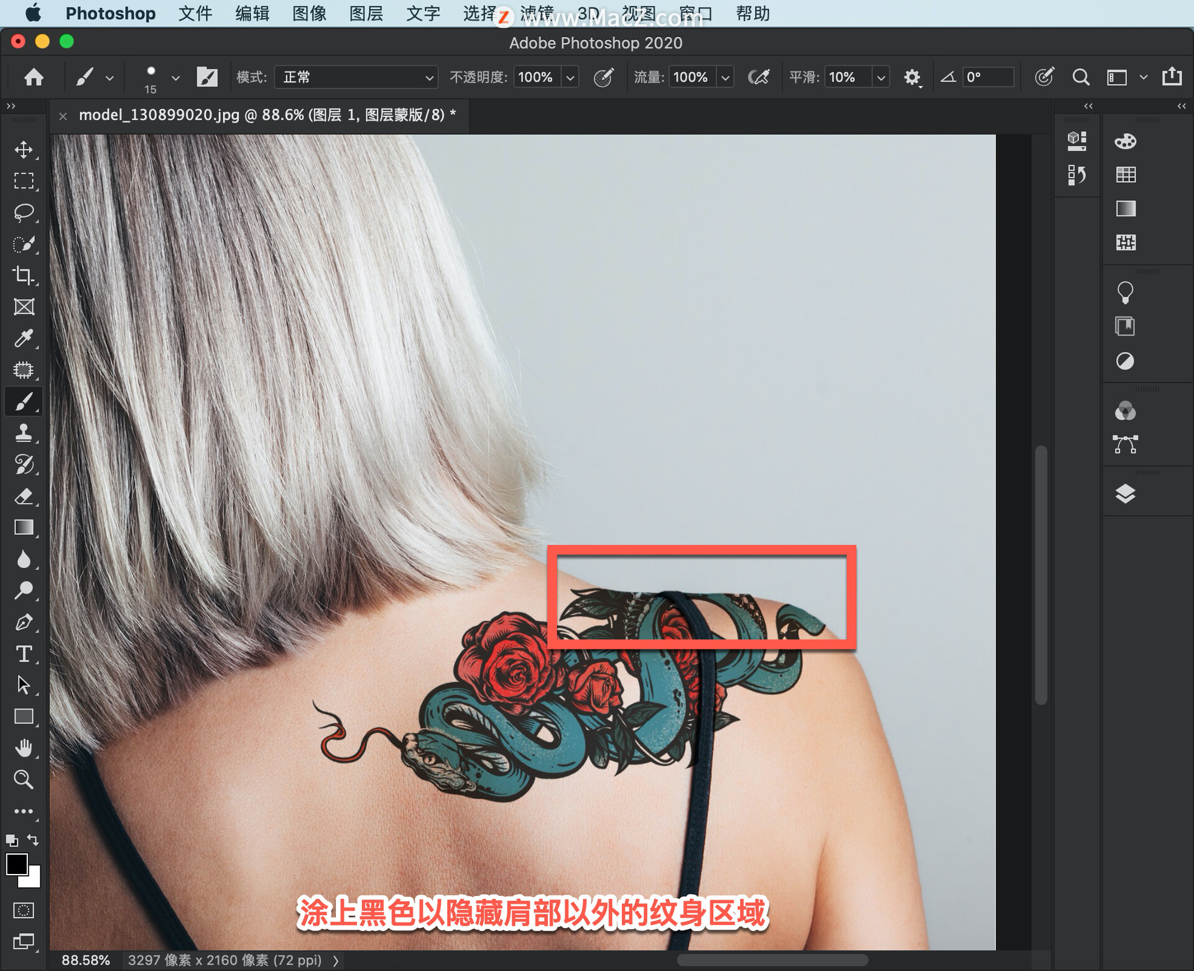
Task: Open the 图像 menu
Action: 310,13
